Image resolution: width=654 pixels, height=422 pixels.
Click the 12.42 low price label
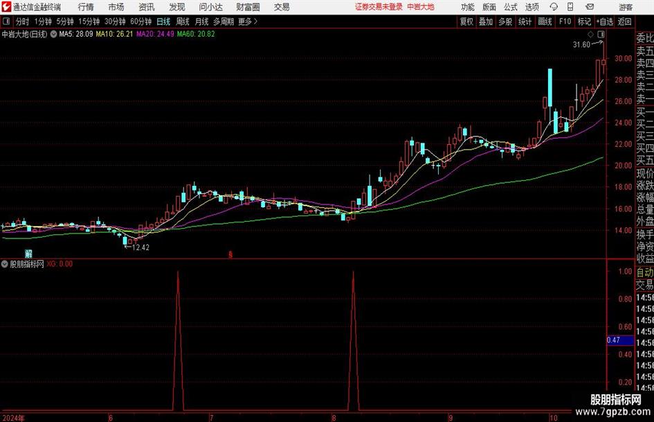tap(140, 247)
